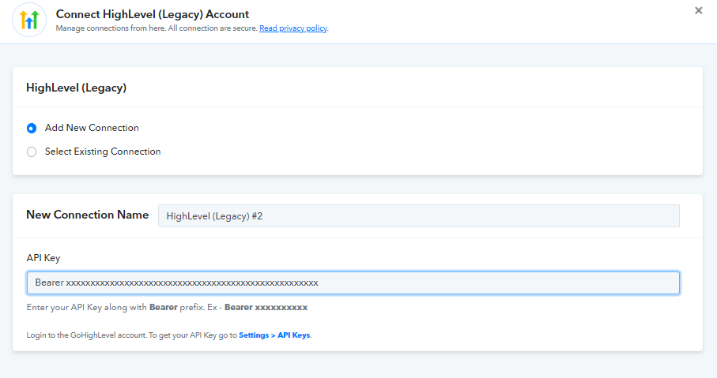717x378 pixels.
Task: Click the New Connection Name field
Action: coord(419,216)
